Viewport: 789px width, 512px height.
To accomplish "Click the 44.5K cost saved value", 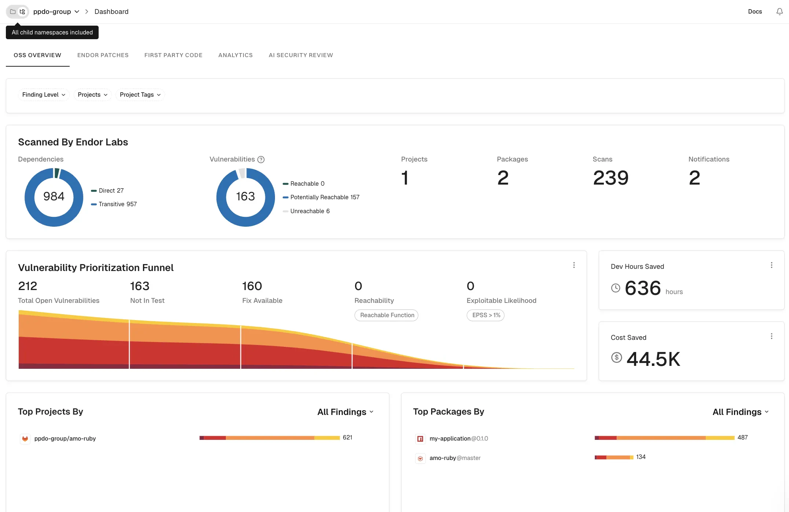I will (653, 359).
